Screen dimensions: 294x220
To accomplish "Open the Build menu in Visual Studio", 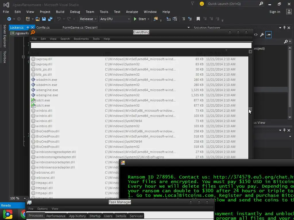I will click(60, 11).
